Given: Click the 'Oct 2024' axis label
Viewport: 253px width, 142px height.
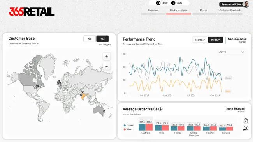Looking at the screenshot, I should [x=215, y=96].
